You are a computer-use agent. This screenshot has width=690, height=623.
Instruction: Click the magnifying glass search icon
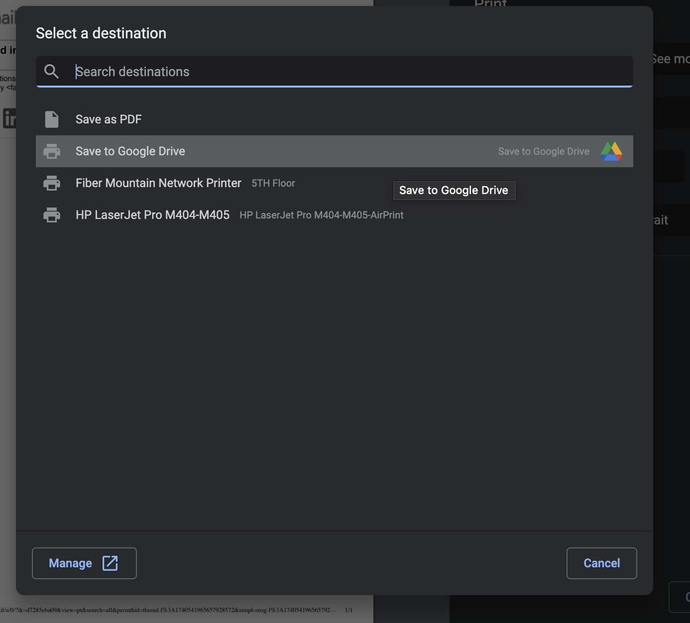point(51,71)
